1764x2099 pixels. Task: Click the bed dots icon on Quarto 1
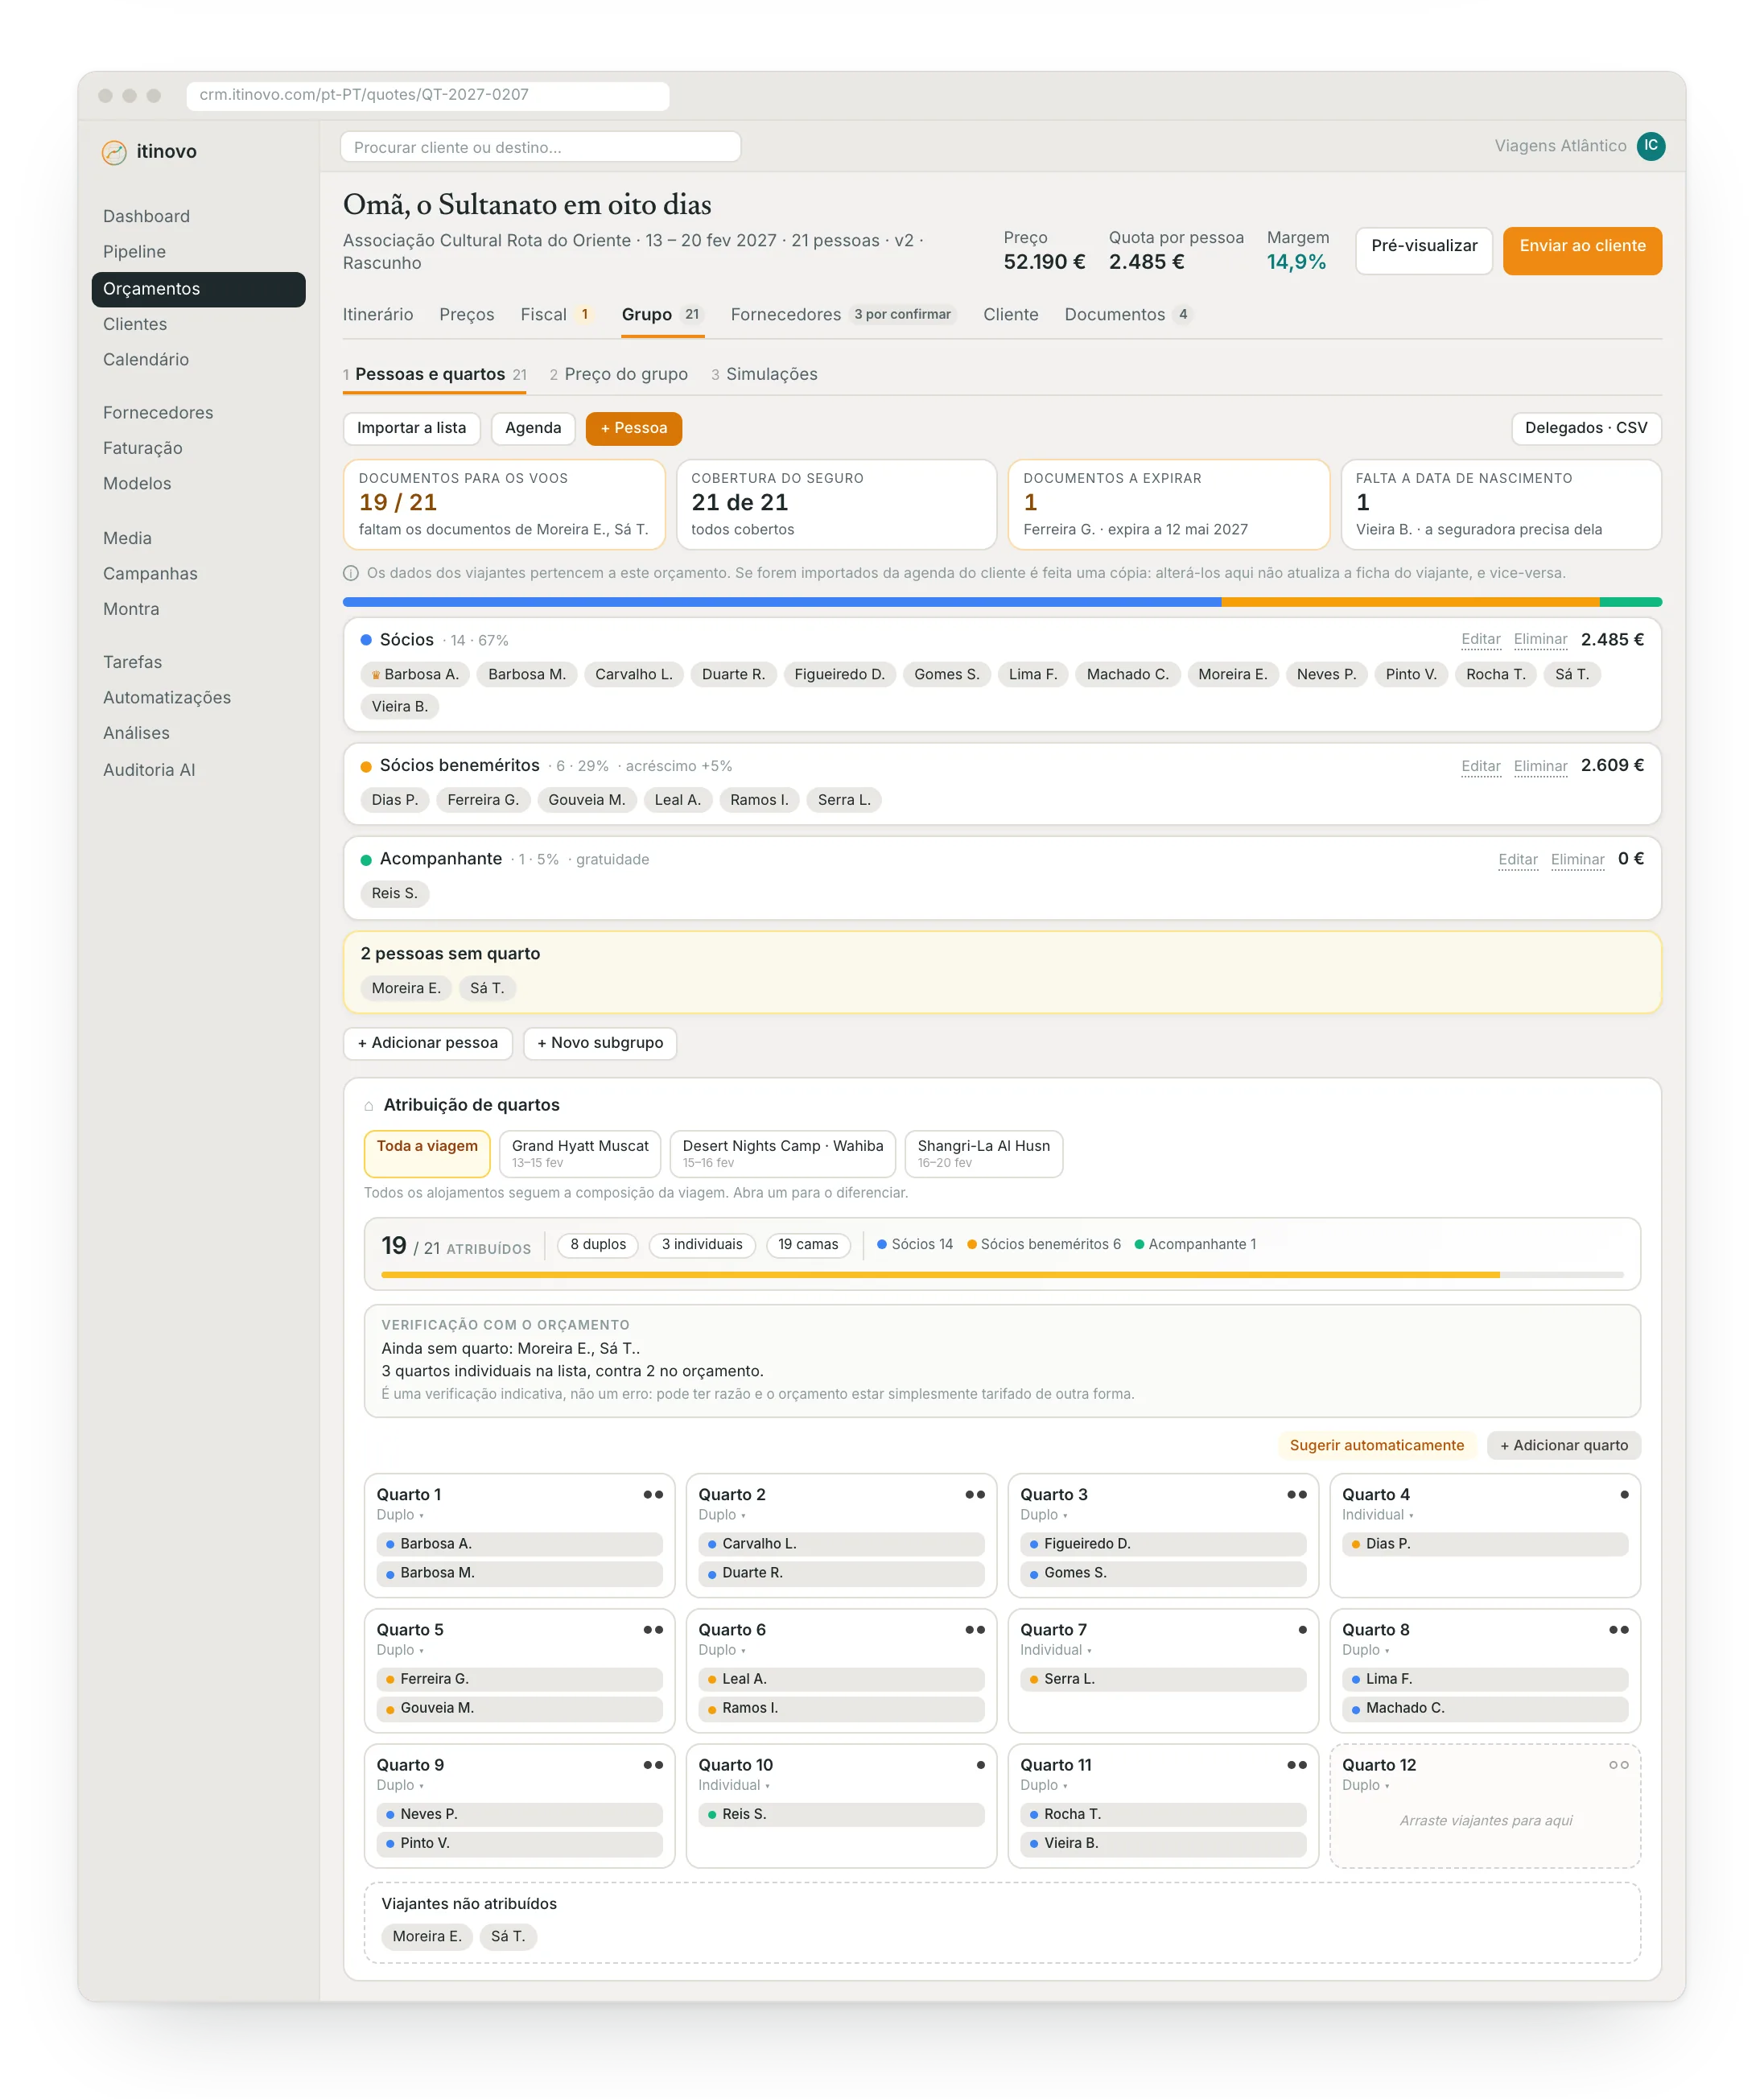point(653,1494)
